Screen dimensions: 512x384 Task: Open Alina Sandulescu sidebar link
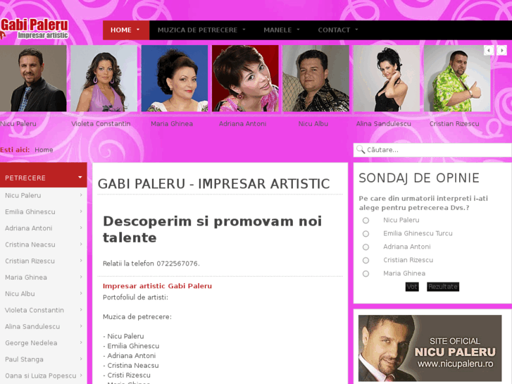[x=32, y=326]
